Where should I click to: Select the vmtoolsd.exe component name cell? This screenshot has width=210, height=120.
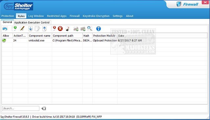pyautogui.click(x=40, y=40)
